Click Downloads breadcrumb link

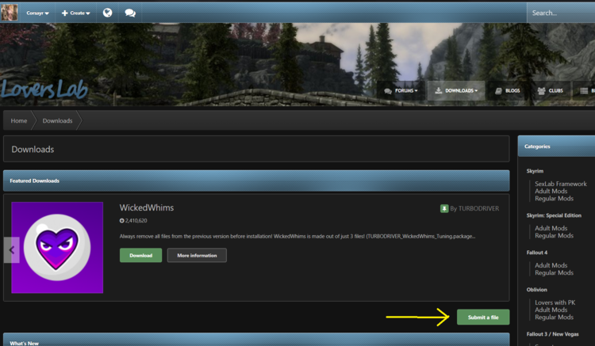pos(57,121)
